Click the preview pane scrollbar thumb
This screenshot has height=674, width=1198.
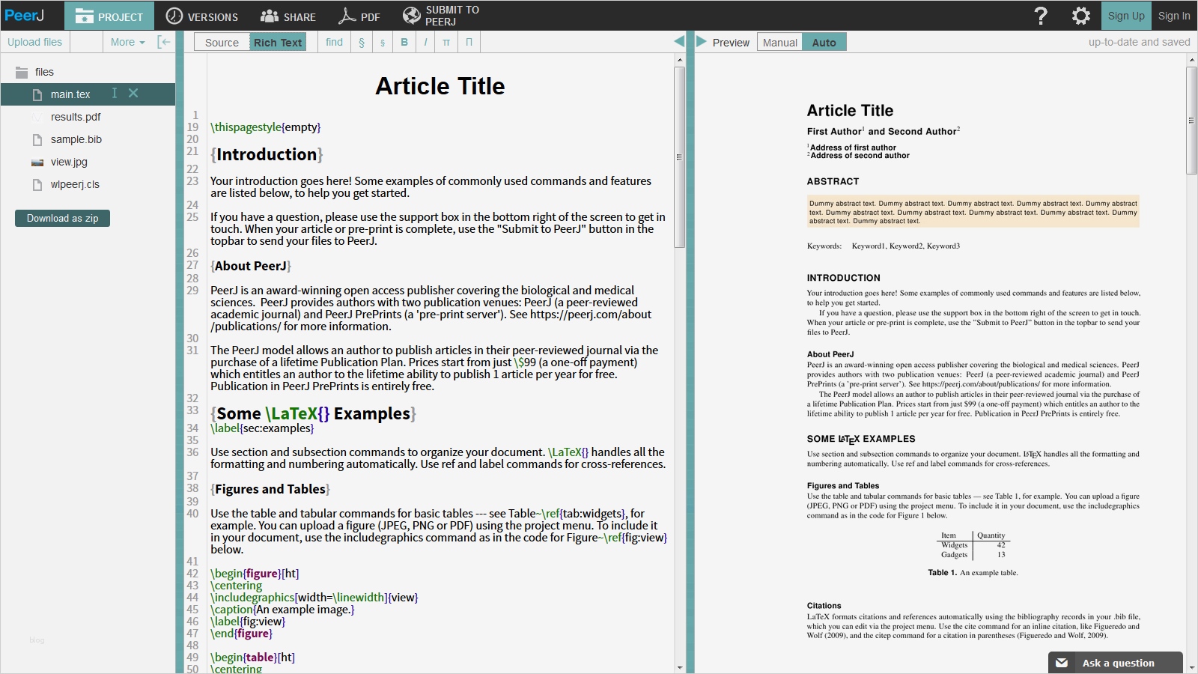(1191, 120)
